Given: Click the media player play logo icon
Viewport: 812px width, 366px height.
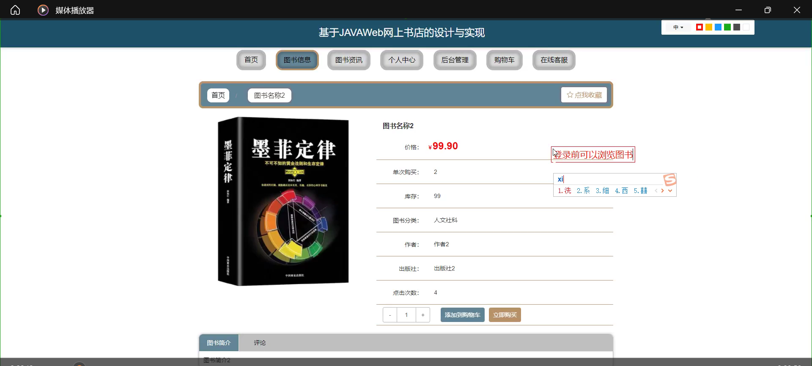Looking at the screenshot, I should coord(43,10).
